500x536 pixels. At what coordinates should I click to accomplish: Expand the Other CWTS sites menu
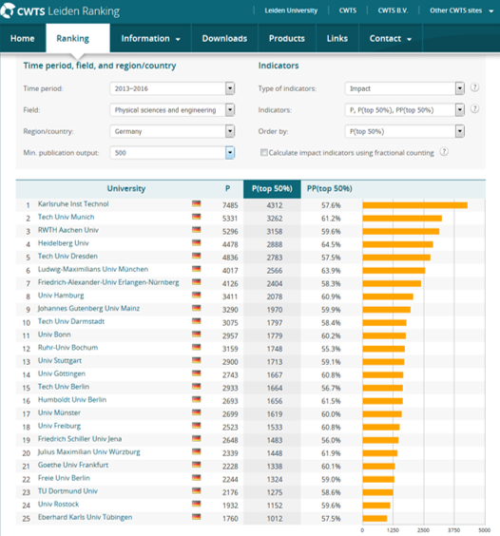461,10
